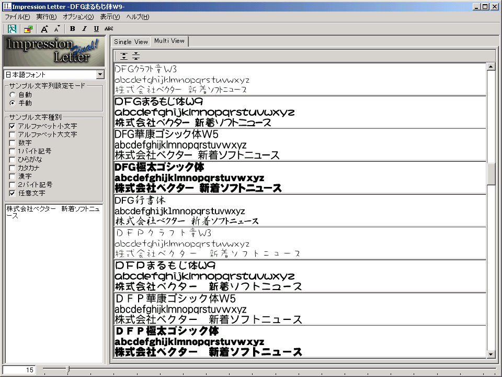Image resolution: width=502 pixels, height=377 pixels.
Task: Select the DFG華康ゴシック体W5 font sample
Action: pos(300,145)
